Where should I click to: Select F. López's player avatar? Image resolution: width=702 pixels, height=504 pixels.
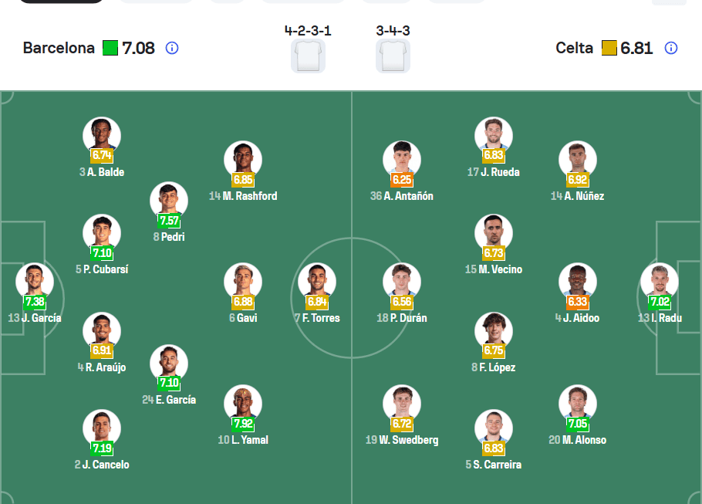coord(494,330)
